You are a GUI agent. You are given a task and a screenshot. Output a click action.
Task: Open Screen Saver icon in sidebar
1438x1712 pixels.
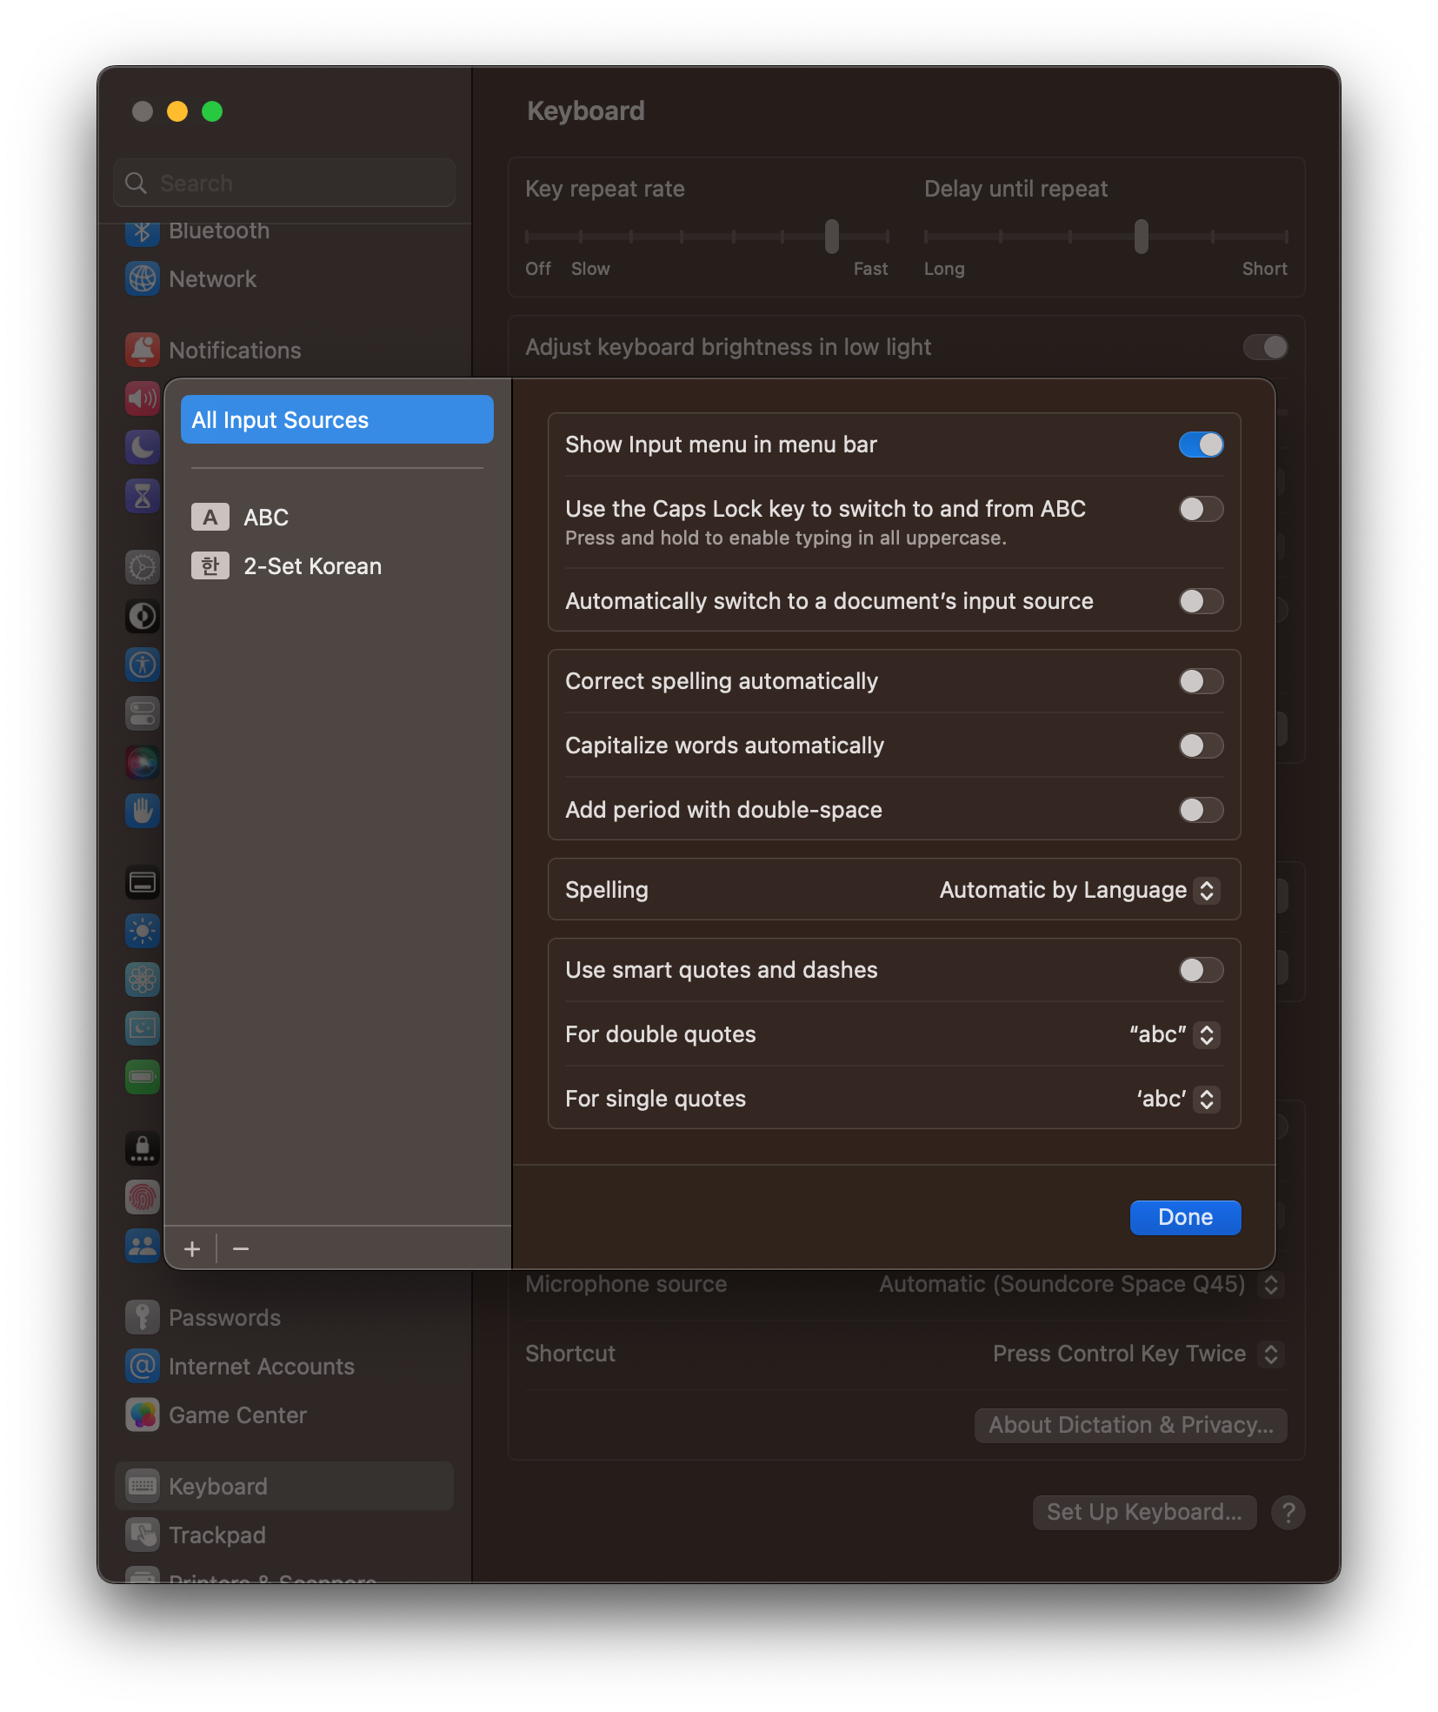[x=143, y=1028]
